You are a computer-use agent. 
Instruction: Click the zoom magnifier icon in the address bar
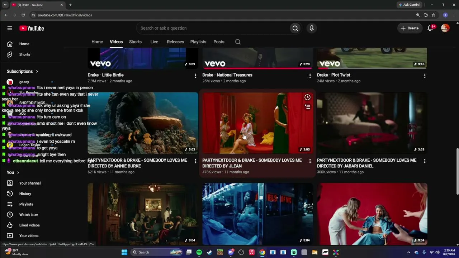418,15
